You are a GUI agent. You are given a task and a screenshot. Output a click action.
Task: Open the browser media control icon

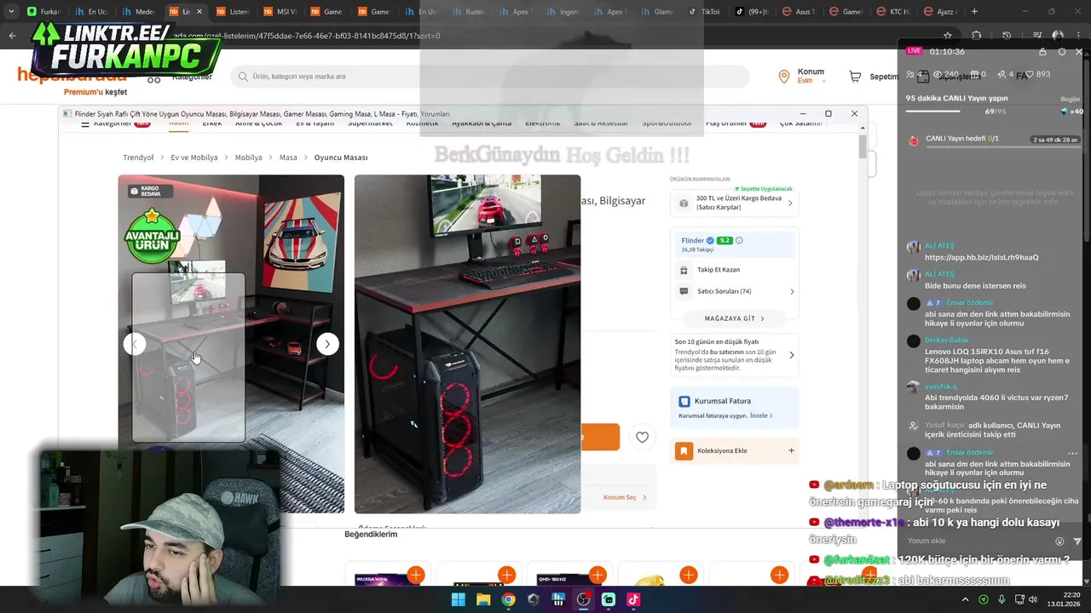pos(1036,36)
